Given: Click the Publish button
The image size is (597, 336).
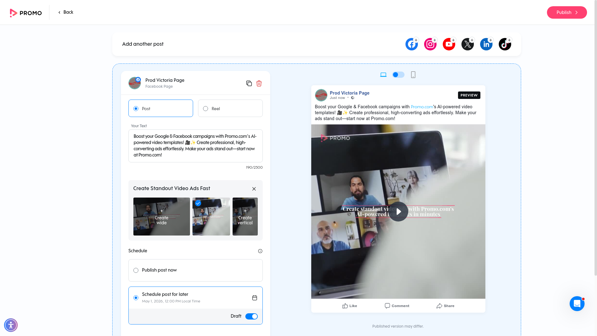Looking at the screenshot, I should [567, 12].
